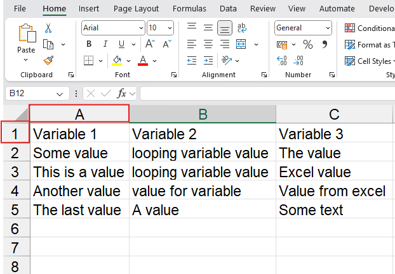Toggle Bottom Align vertical alignment

tap(225, 28)
